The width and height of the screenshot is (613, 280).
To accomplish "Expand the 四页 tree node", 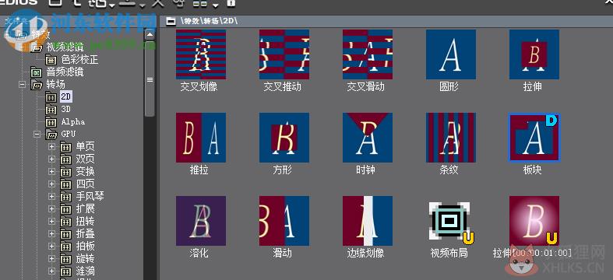I will 51,184.
